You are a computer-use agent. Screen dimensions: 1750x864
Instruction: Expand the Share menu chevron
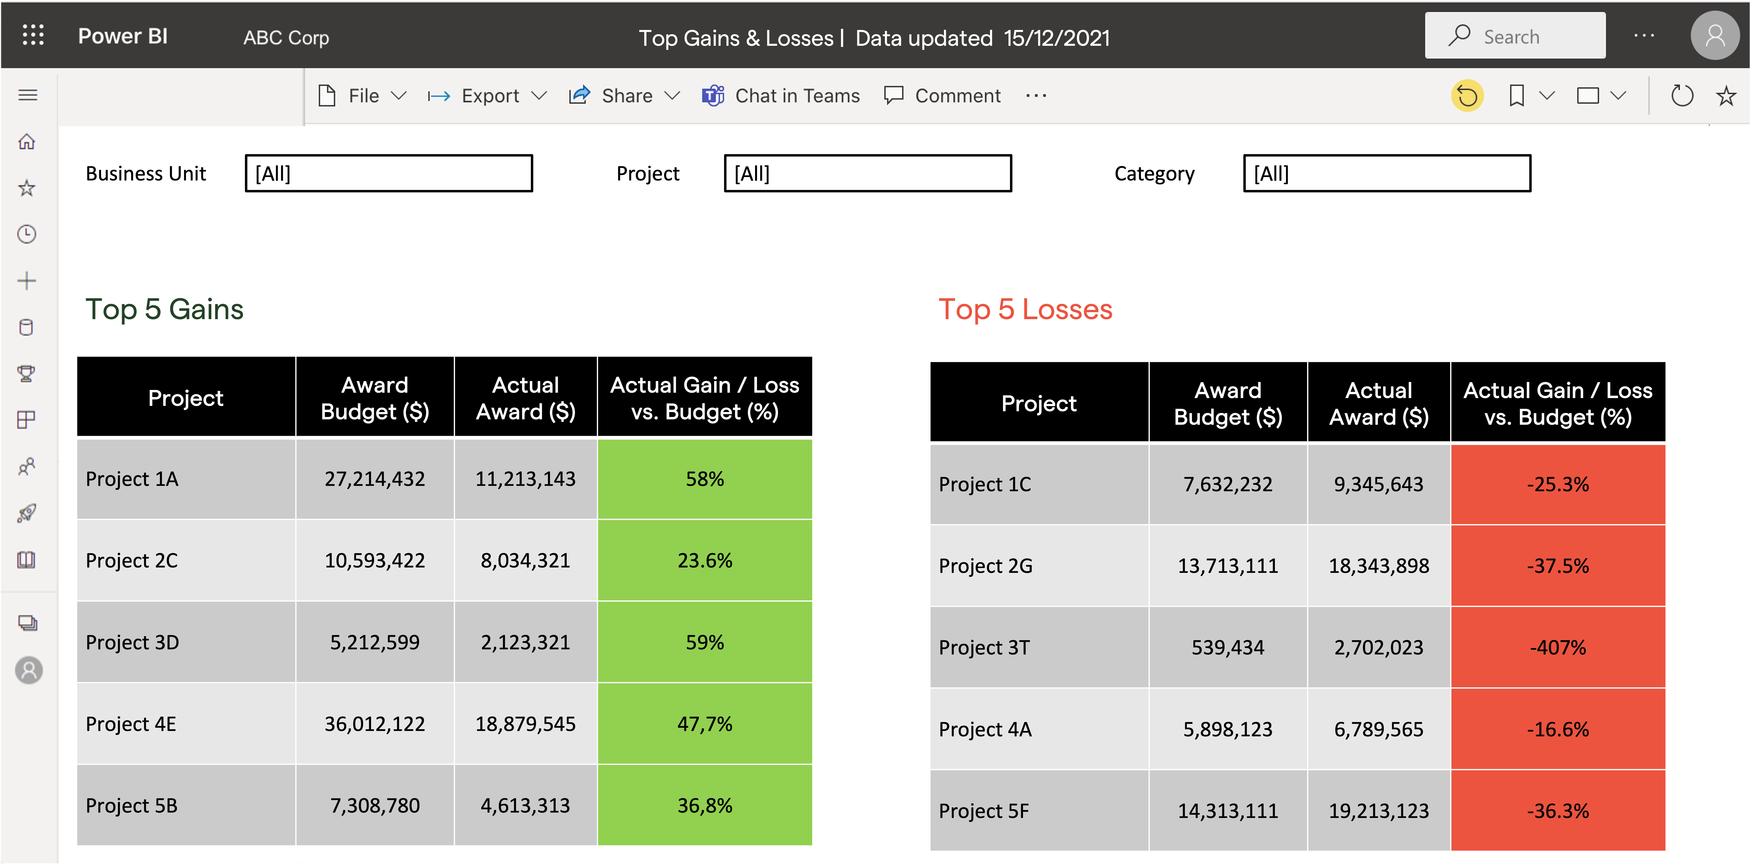[672, 96]
